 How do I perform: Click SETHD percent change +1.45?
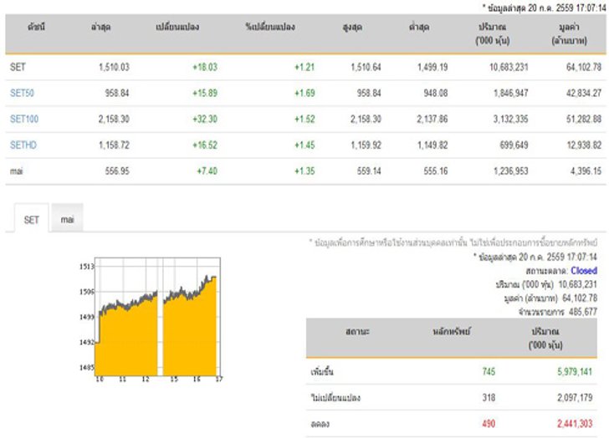[304, 145]
